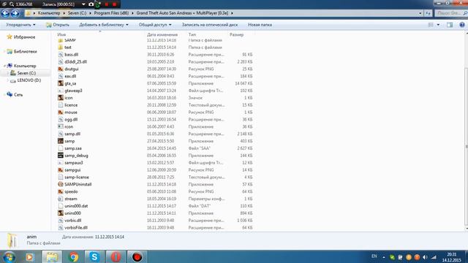Select the text folder icon

click(x=61, y=47)
